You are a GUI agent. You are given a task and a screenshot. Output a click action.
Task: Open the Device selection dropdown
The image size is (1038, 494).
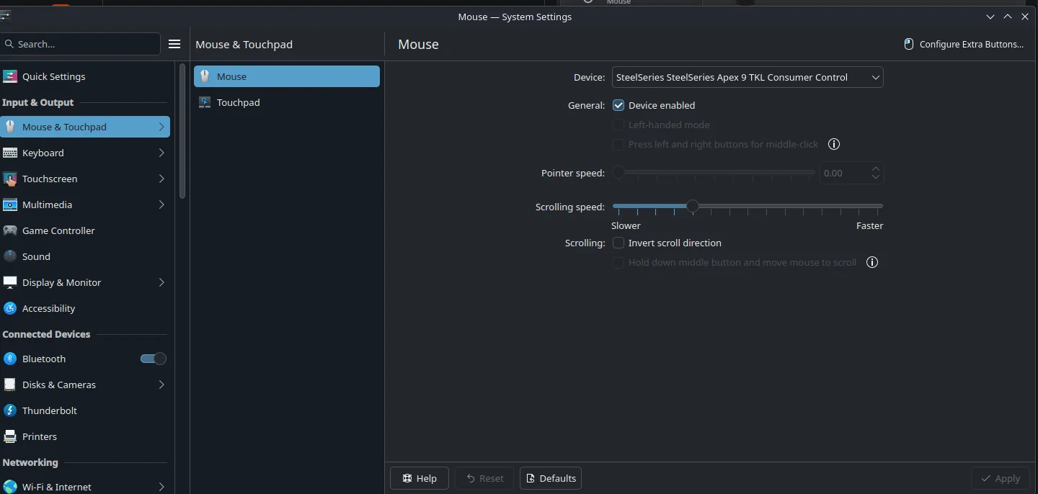(x=748, y=77)
